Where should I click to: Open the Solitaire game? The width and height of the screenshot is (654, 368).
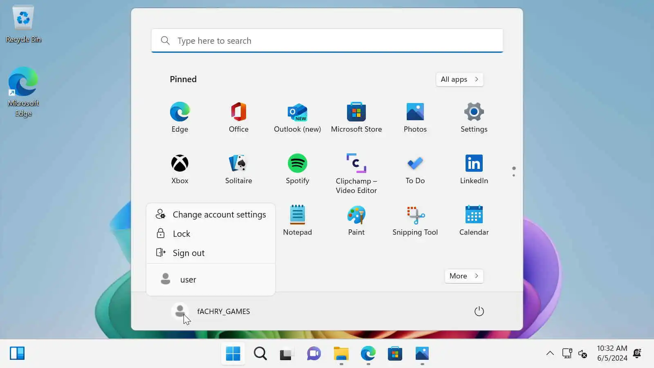[239, 169]
